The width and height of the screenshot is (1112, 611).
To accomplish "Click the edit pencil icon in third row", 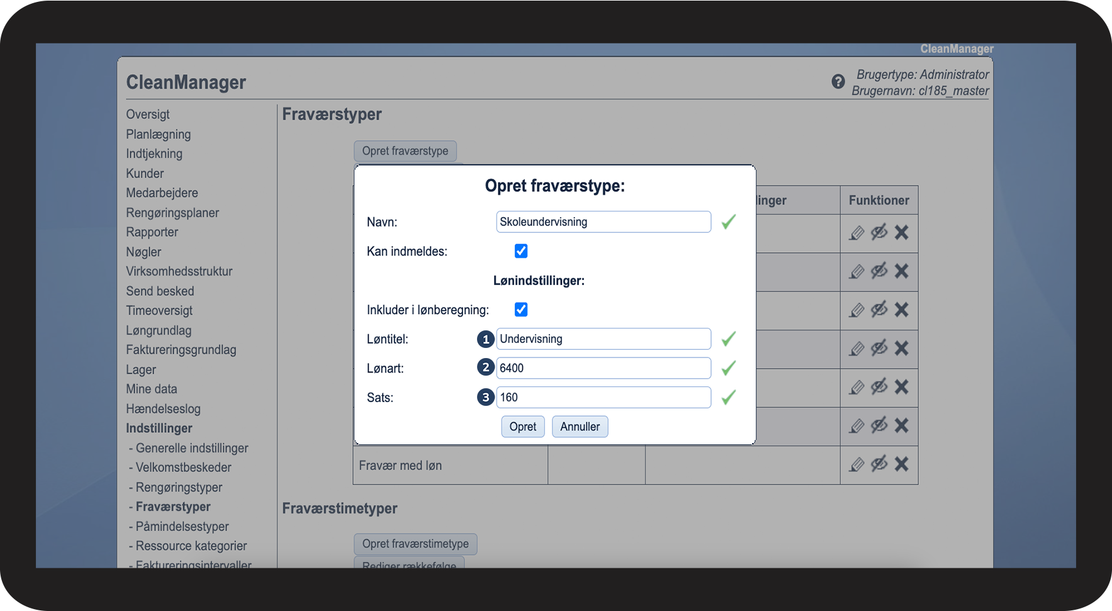I will pyautogui.click(x=856, y=310).
